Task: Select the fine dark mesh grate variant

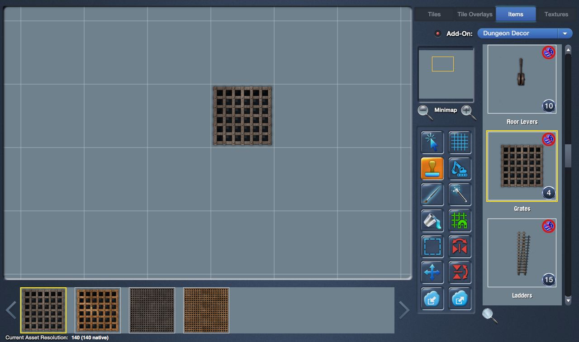Action: (x=152, y=310)
